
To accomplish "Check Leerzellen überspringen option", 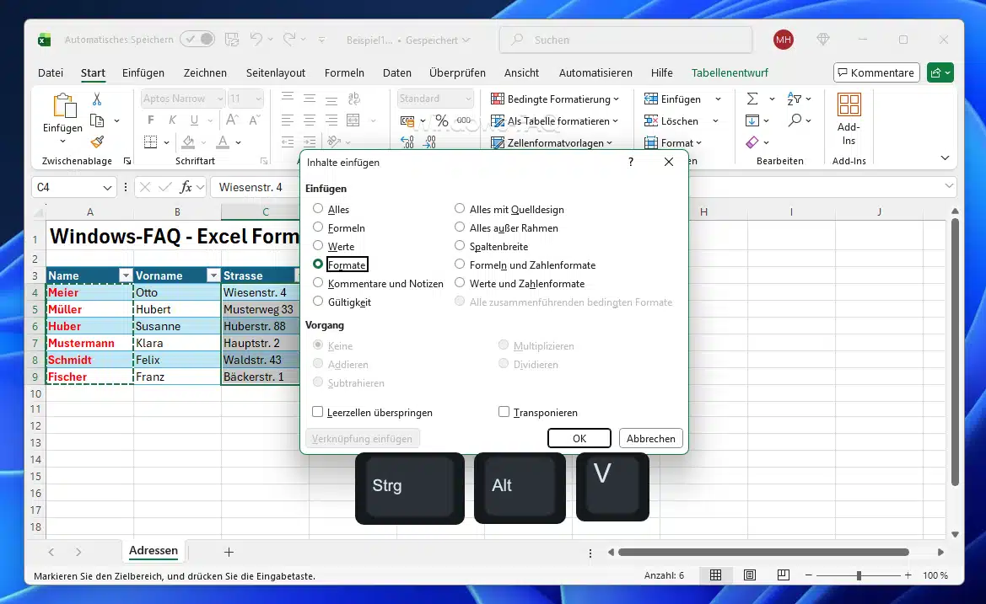I will click(318, 413).
